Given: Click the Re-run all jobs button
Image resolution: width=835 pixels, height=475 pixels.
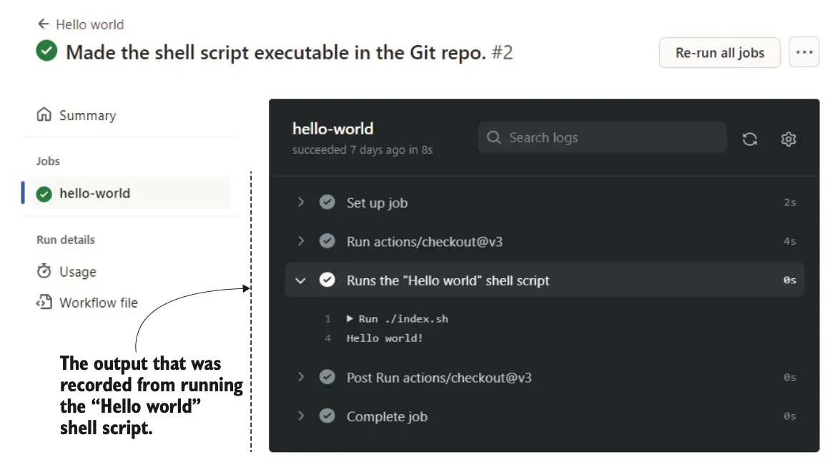Looking at the screenshot, I should point(719,53).
